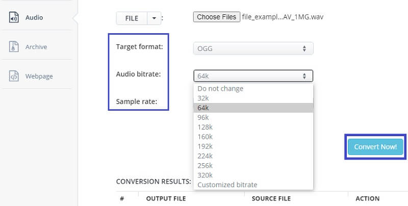This screenshot has height=206, width=408.
Task: Select the Customized bitrate option
Action: click(x=227, y=185)
